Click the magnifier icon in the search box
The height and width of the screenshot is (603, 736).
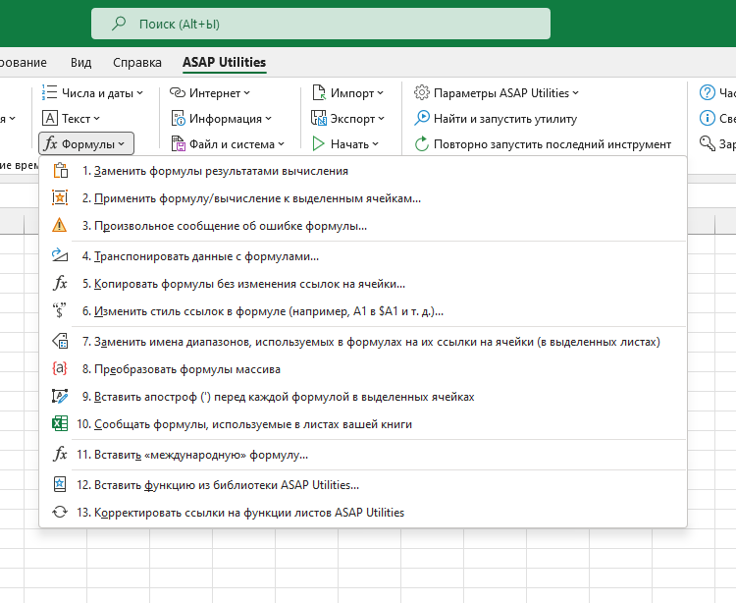click(x=119, y=23)
